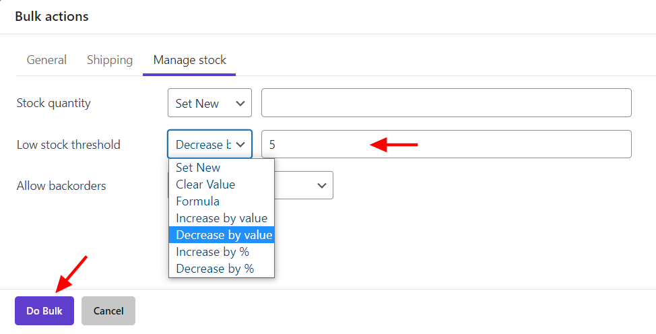Viewport: 656px width, 334px height.
Task: Switch to the General tab
Action: 46,60
